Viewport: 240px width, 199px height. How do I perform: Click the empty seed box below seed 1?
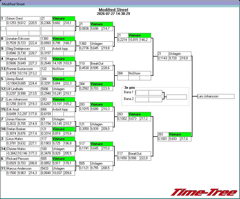click(x=3, y=29)
